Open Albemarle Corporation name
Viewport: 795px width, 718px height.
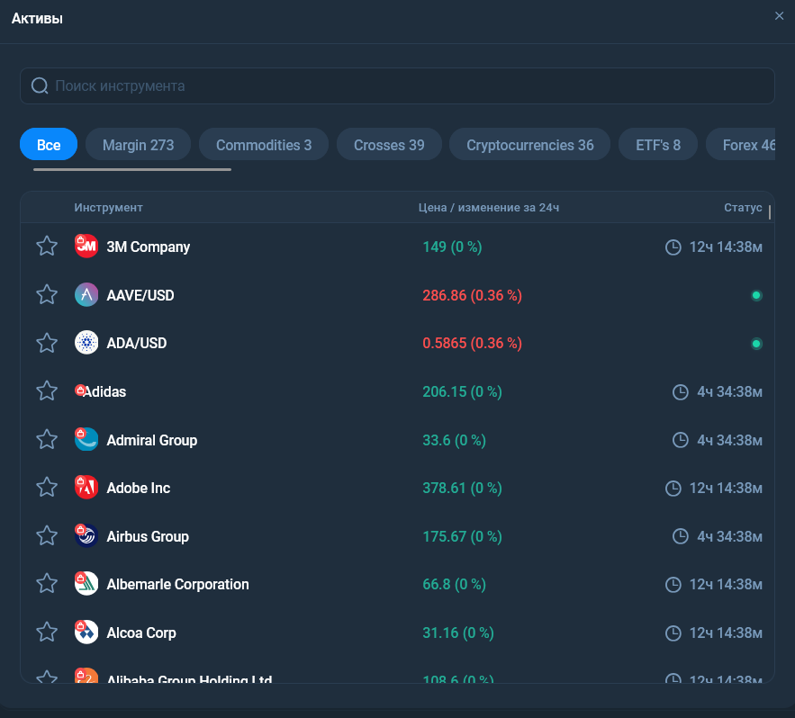[177, 584]
